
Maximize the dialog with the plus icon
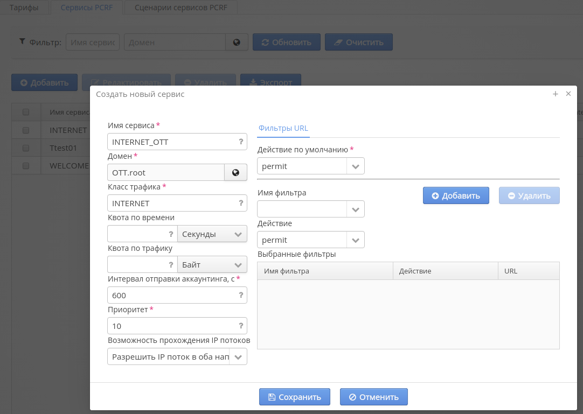tap(556, 94)
